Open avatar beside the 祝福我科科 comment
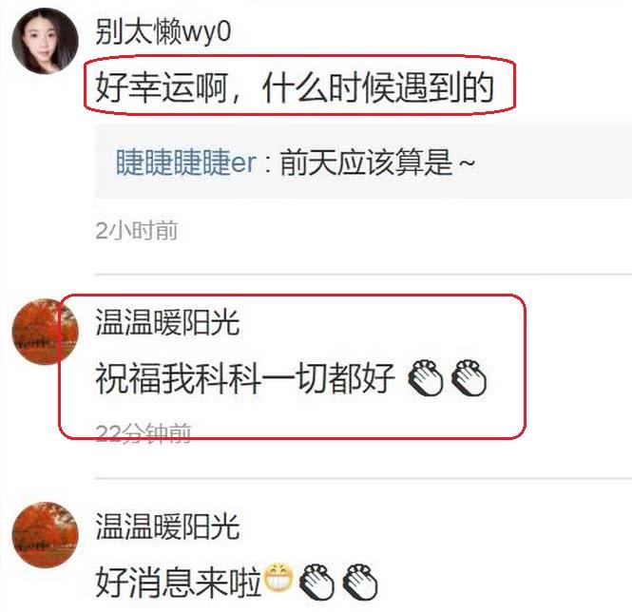632x612 pixels. [45, 332]
